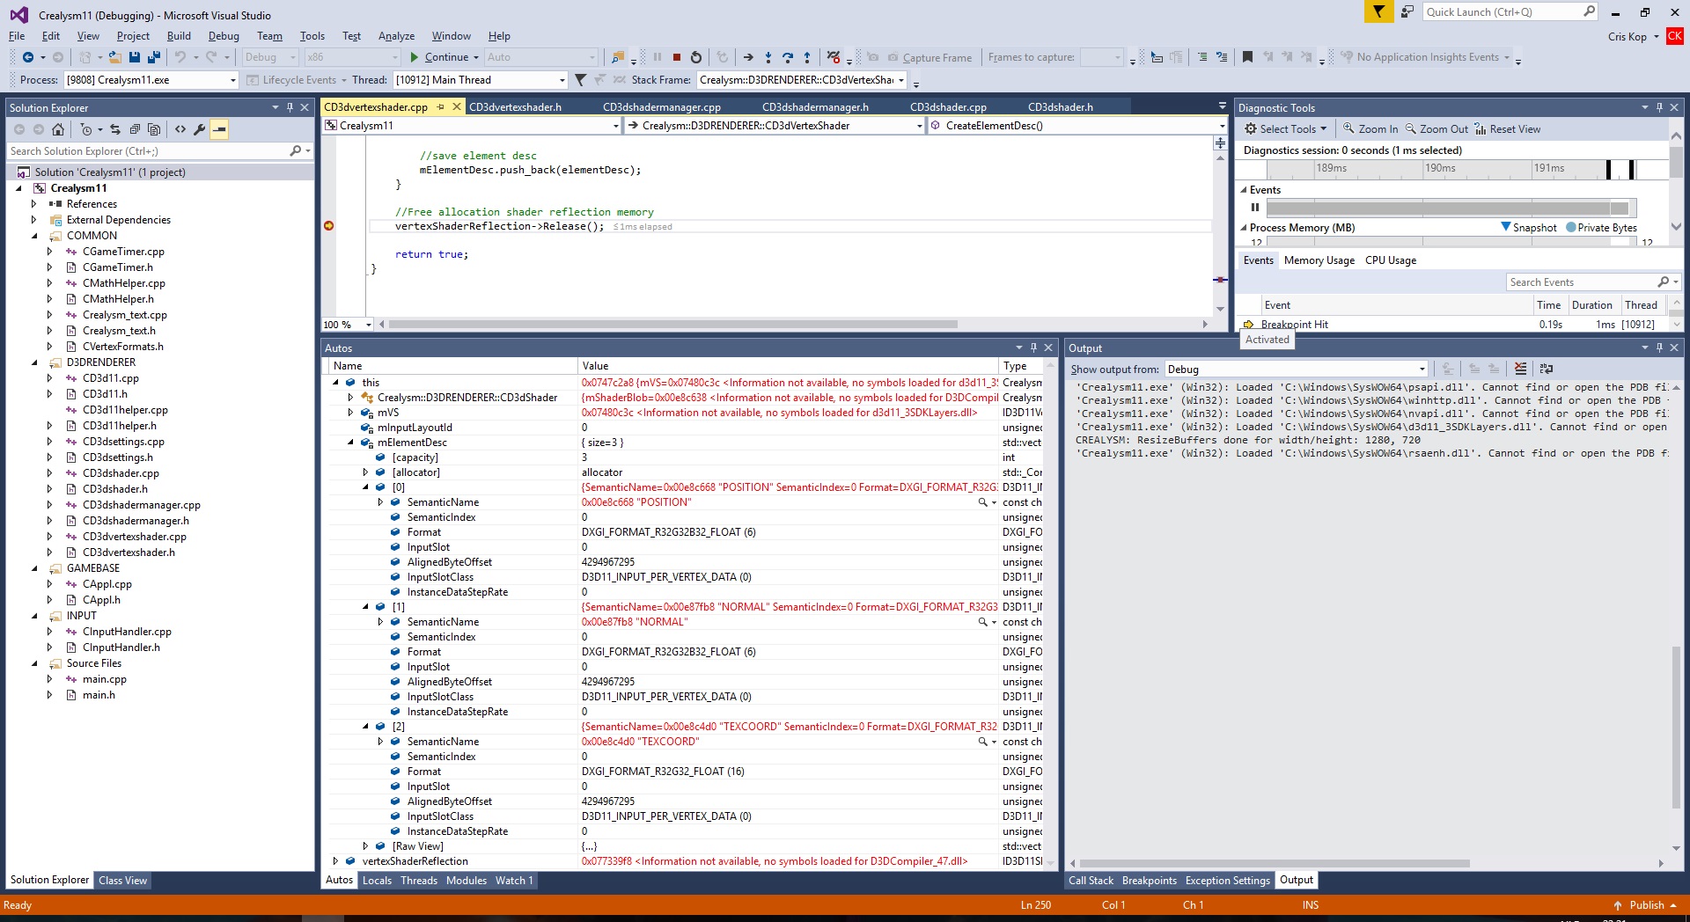Expand the GAMEBASE folder's CAppl.cpp node
Viewport: 1690px width, 922px height.
coord(49,584)
